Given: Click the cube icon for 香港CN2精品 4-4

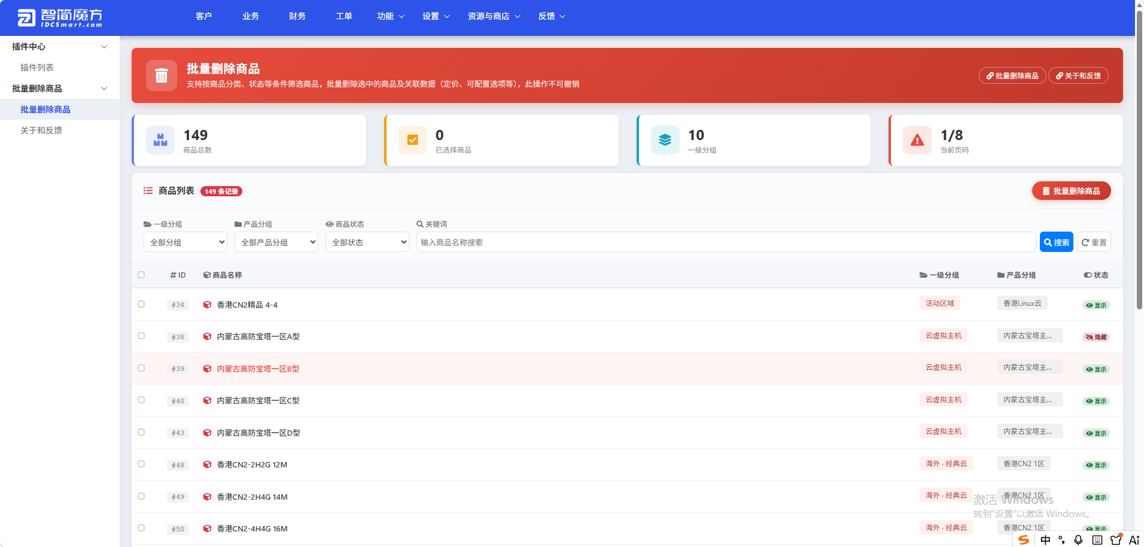Looking at the screenshot, I should pos(207,305).
